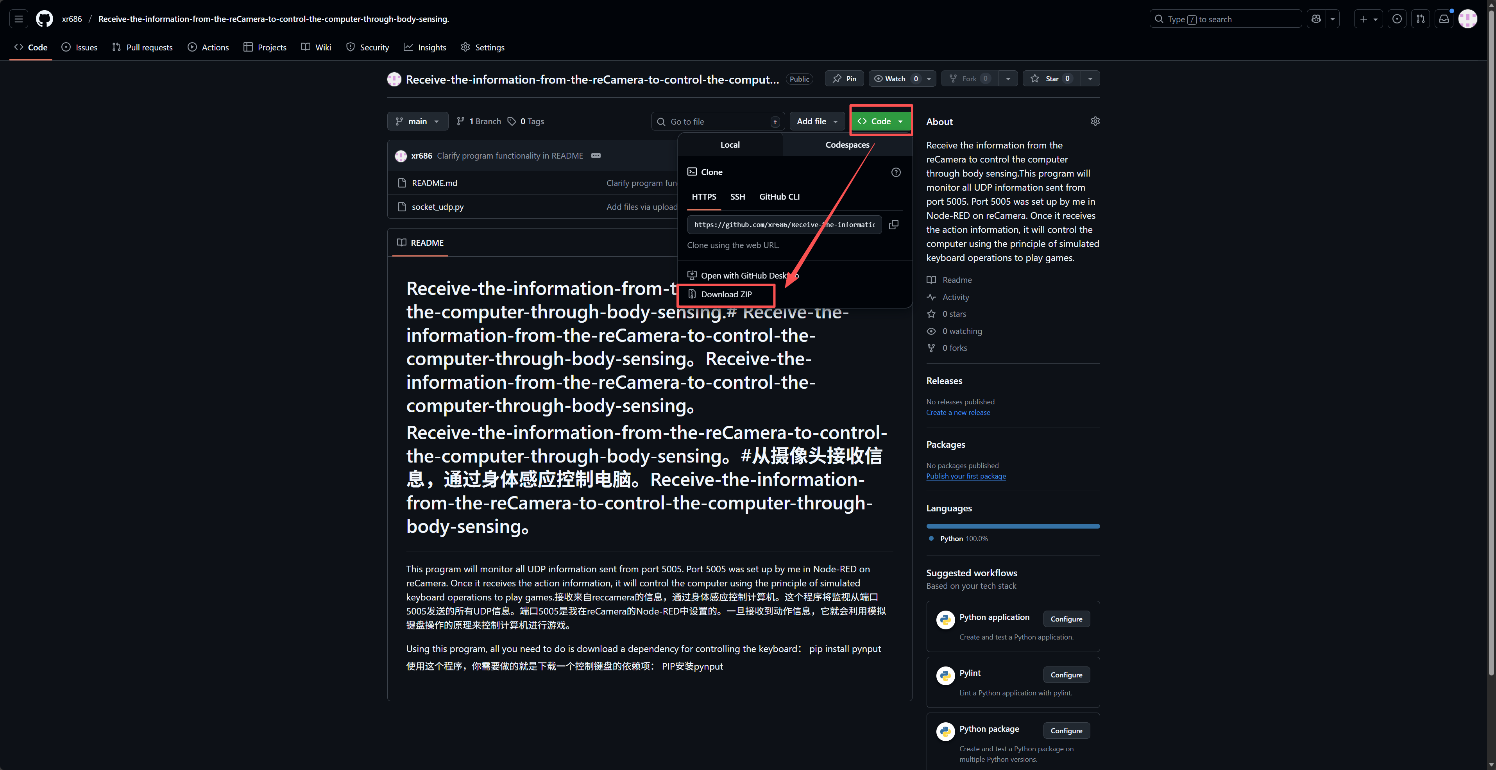Expand the Add file dropdown
This screenshot has height=770, width=1496.
[x=816, y=121]
